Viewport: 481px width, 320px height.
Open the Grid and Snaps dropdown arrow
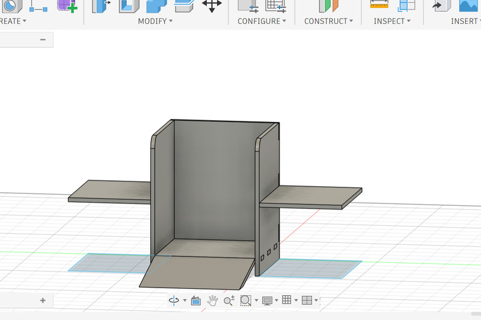296,300
